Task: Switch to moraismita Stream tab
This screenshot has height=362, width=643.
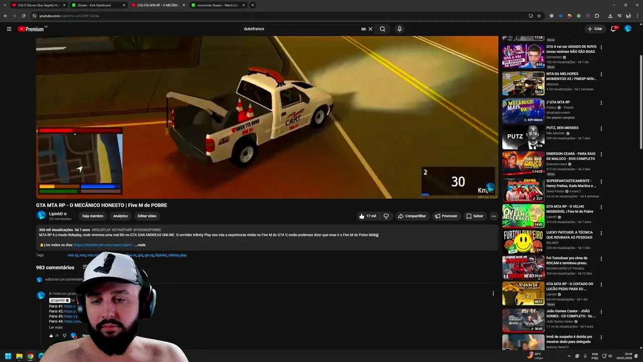Action: [217, 5]
